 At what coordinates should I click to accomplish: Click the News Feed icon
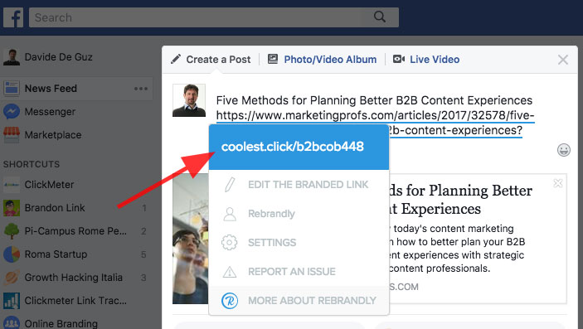point(12,89)
